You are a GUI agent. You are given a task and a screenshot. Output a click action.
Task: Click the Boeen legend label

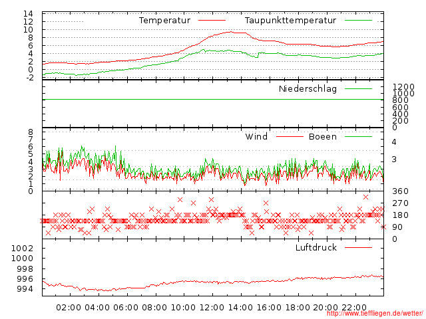(x=322, y=136)
